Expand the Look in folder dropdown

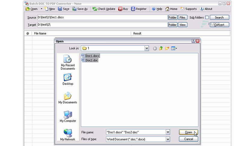[x=146, y=48]
